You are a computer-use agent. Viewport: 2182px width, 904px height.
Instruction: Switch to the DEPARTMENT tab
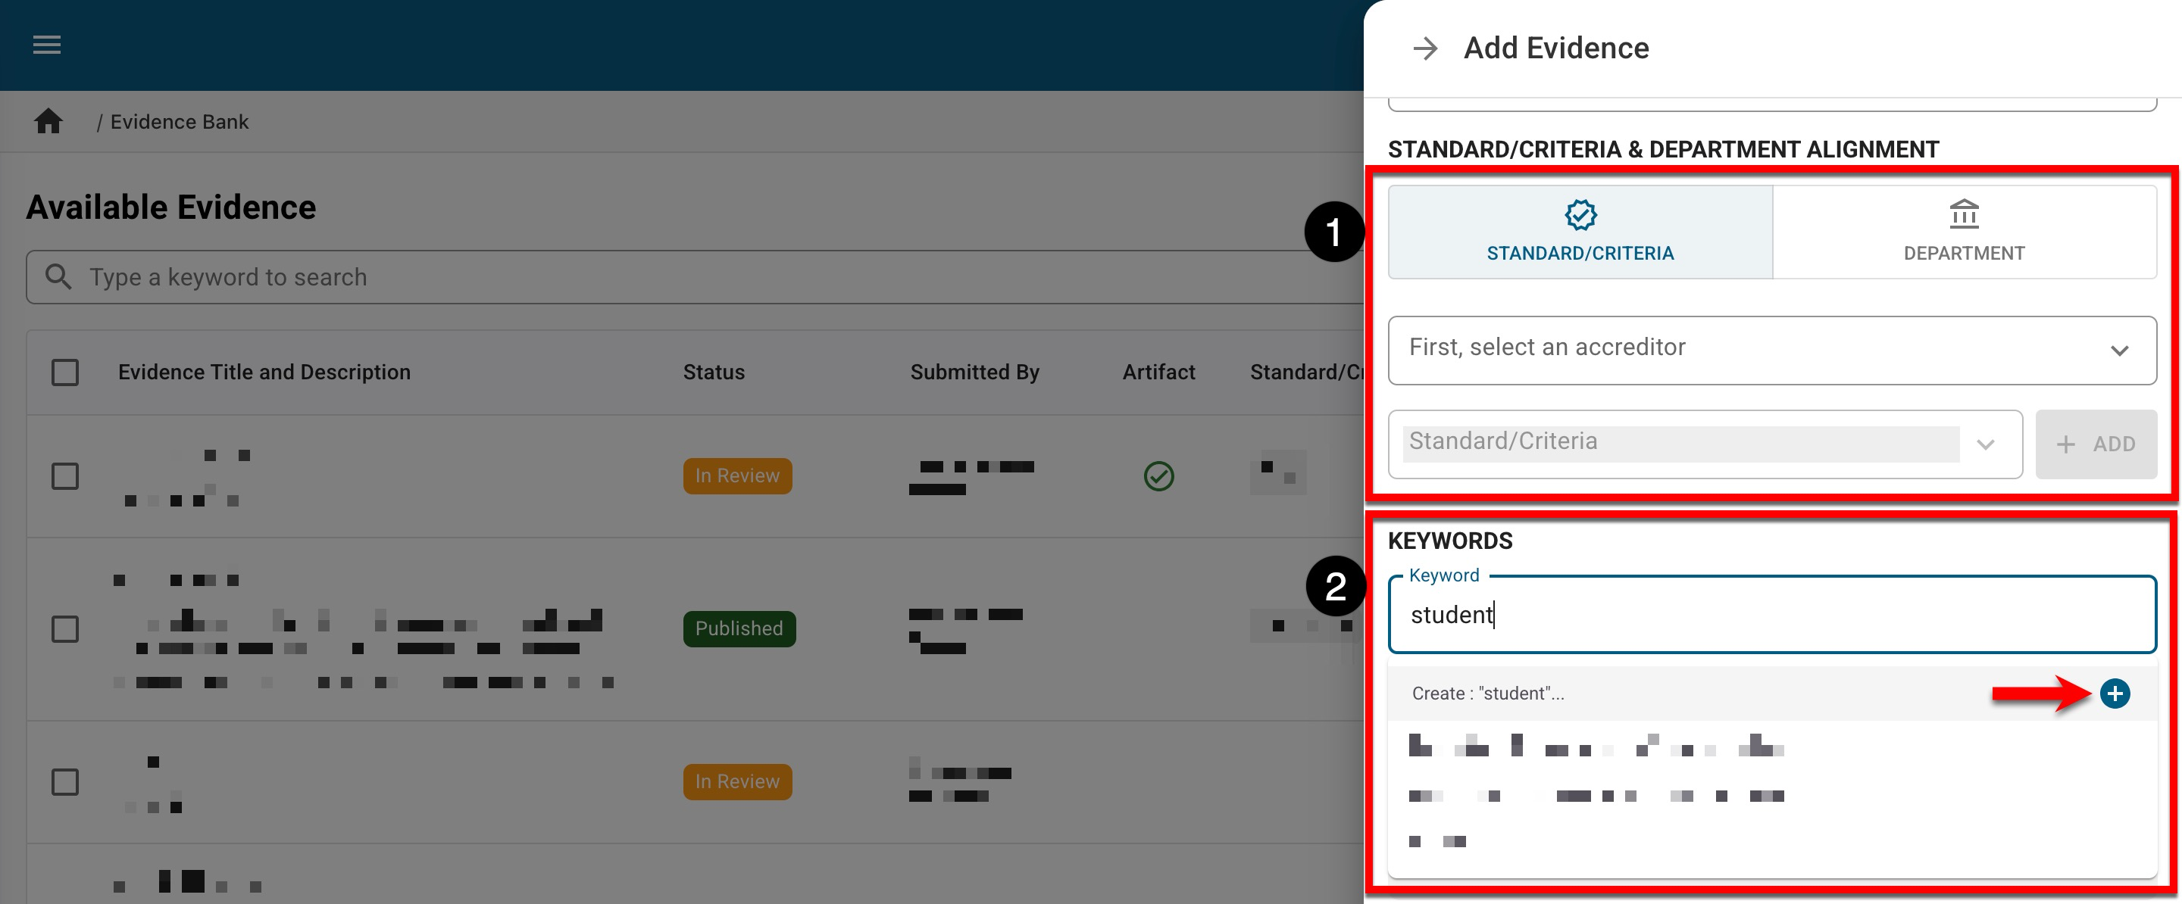point(1964,232)
